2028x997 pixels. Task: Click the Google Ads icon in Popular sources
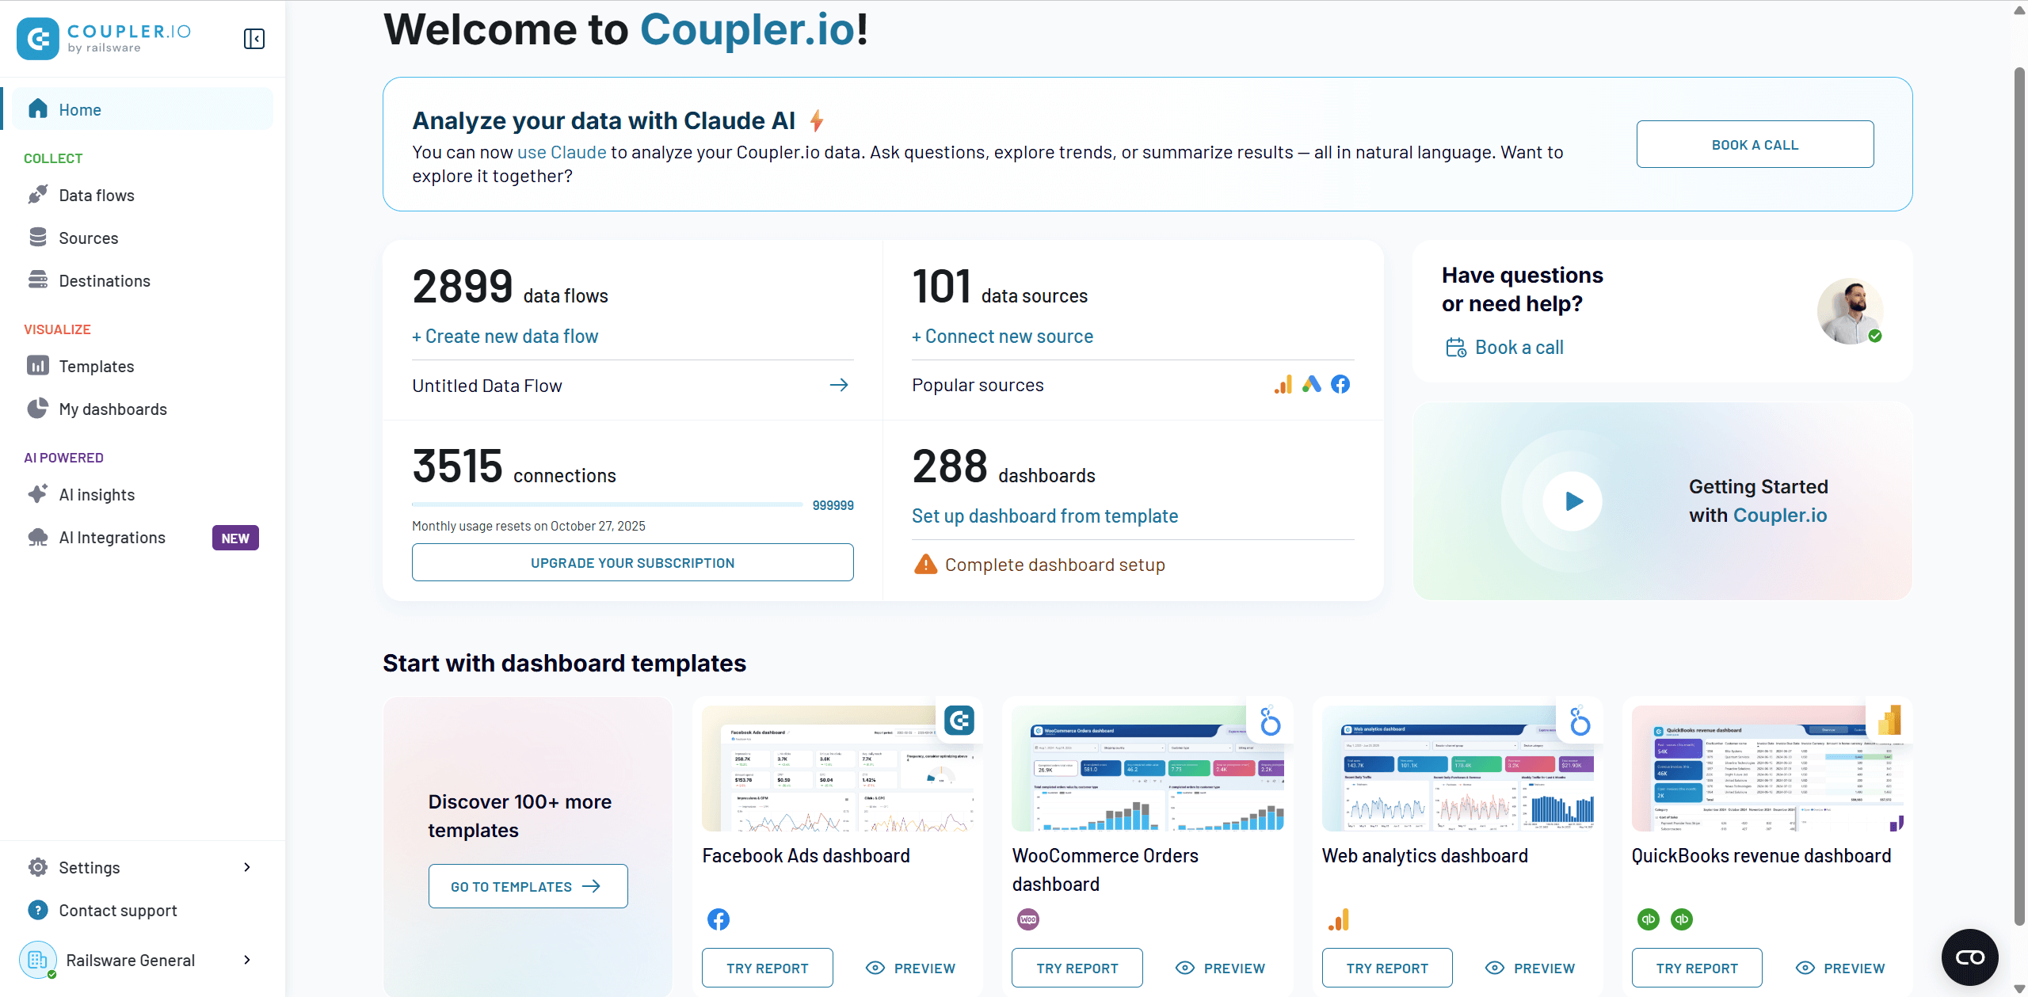(x=1312, y=385)
